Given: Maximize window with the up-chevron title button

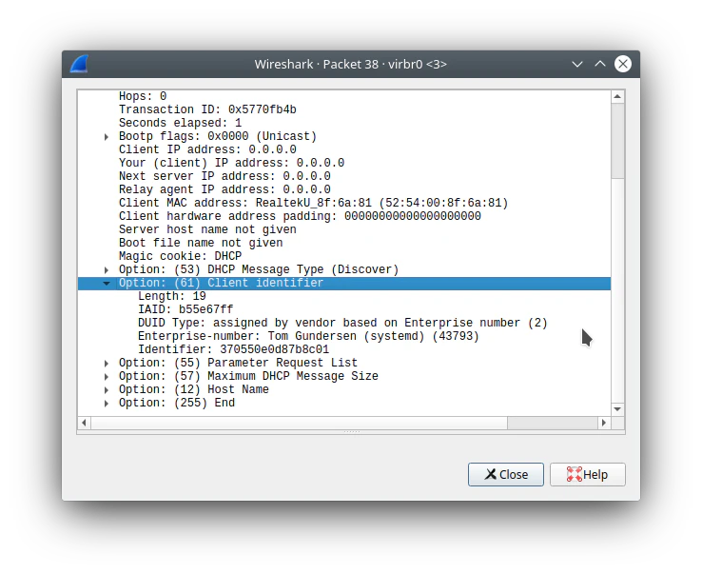Looking at the screenshot, I should tap(600, 64).
